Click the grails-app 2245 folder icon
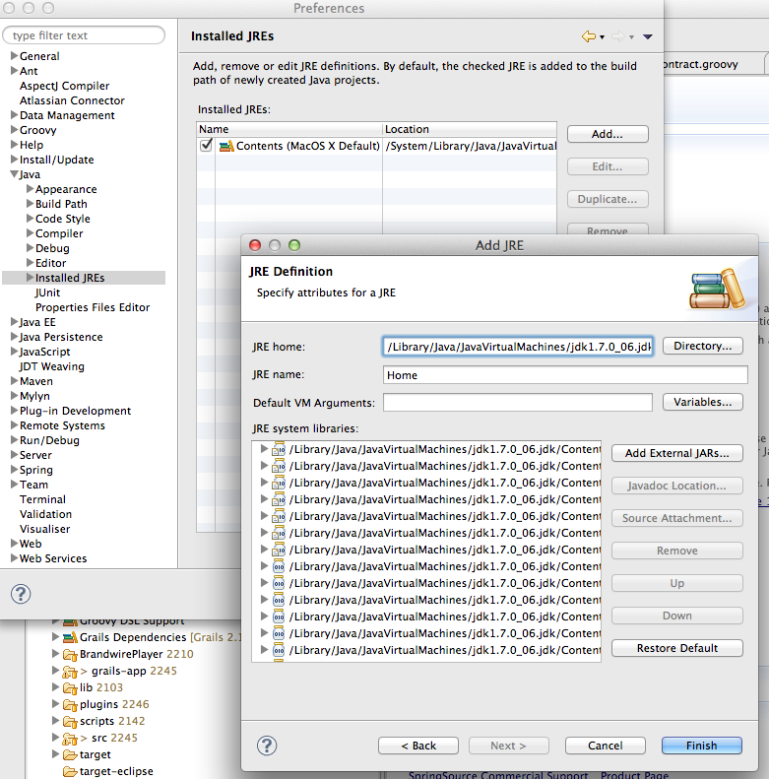 (70, 672)
